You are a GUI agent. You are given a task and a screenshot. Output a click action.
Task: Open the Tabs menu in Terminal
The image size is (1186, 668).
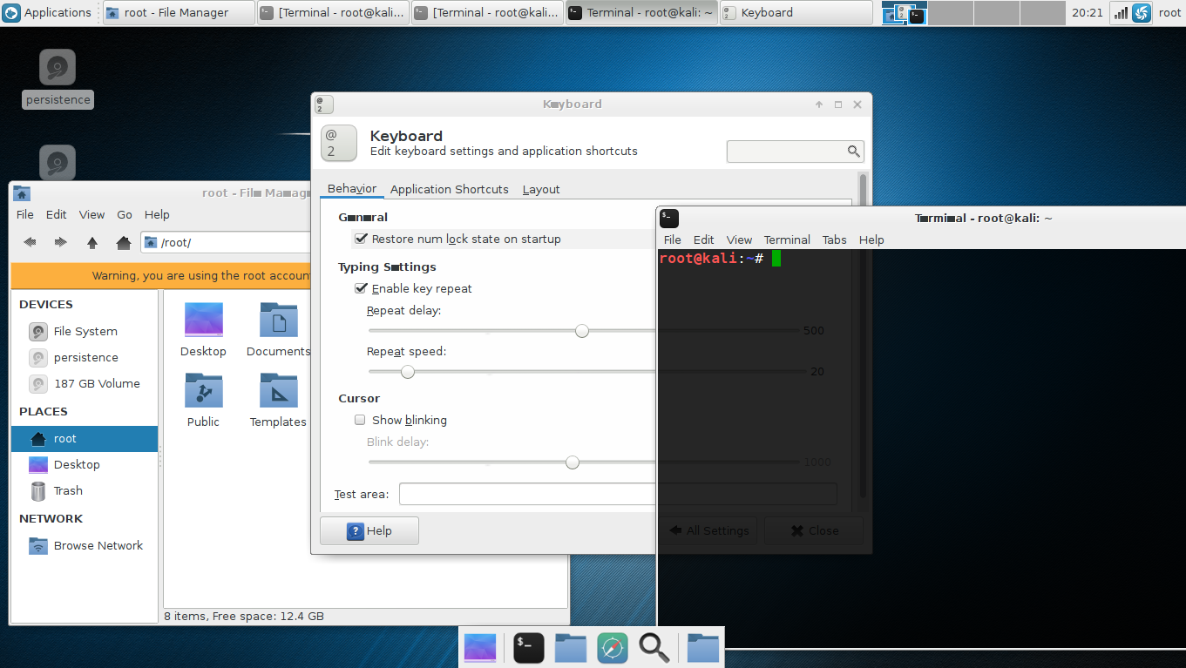[x=834, y=240]
